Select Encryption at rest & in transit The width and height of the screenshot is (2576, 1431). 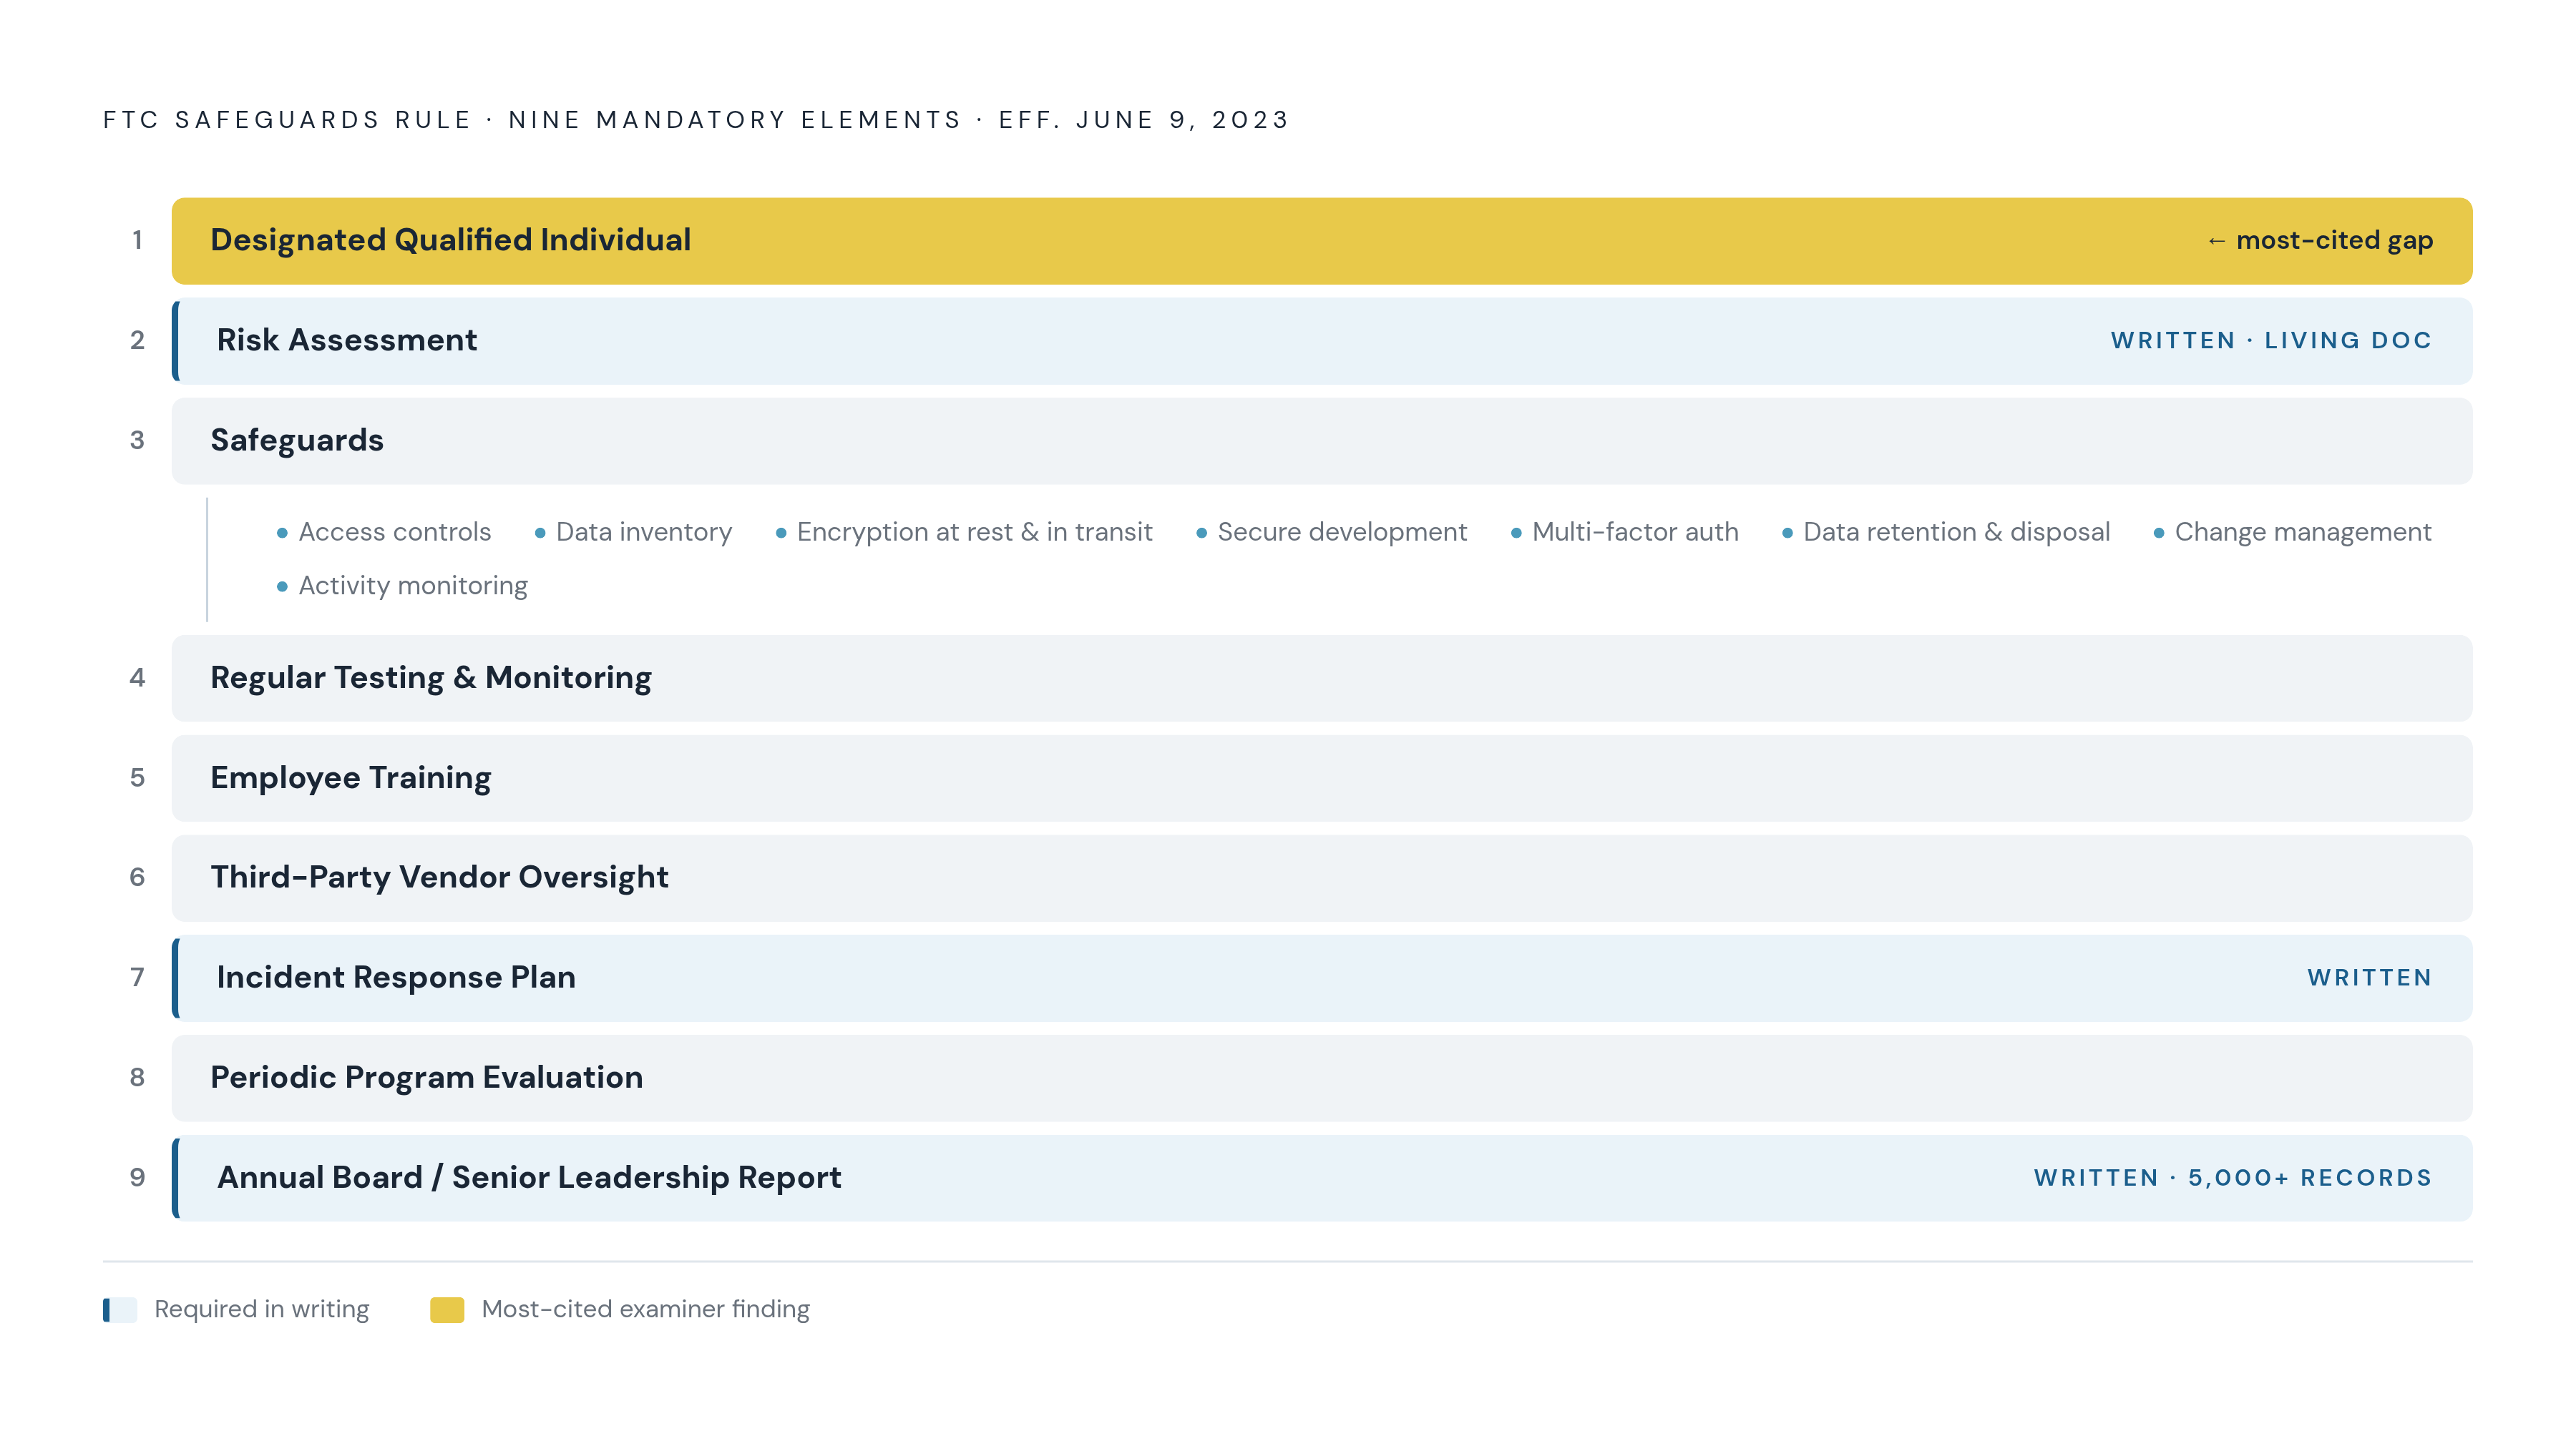pyautogui.click(x=964, y=531)
